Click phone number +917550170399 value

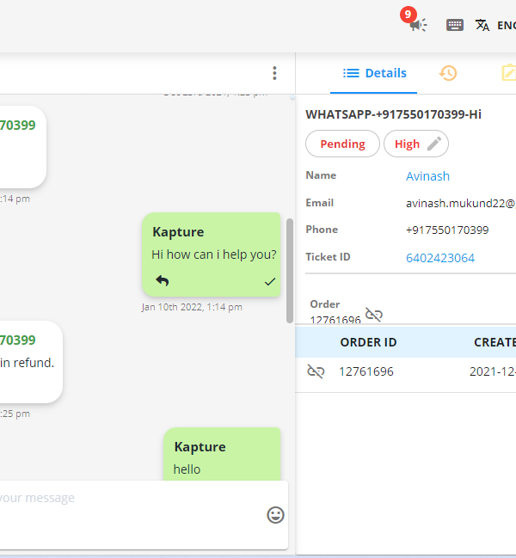tap(447, 230)
